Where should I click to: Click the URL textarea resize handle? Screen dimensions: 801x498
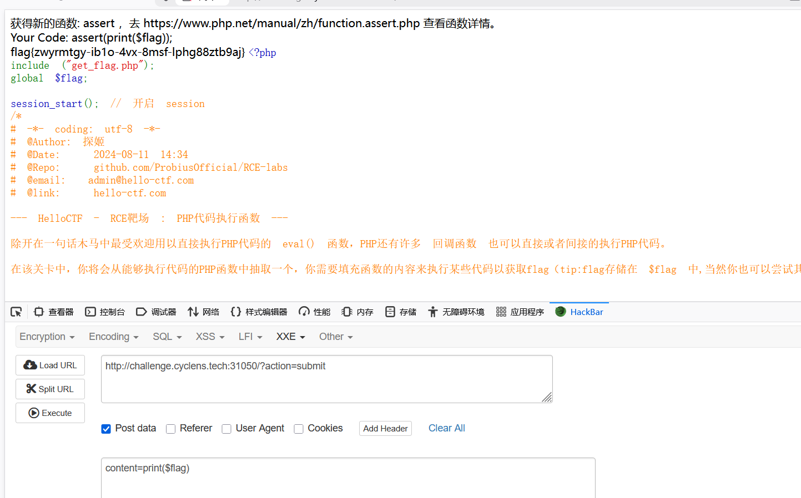point(547,397)
